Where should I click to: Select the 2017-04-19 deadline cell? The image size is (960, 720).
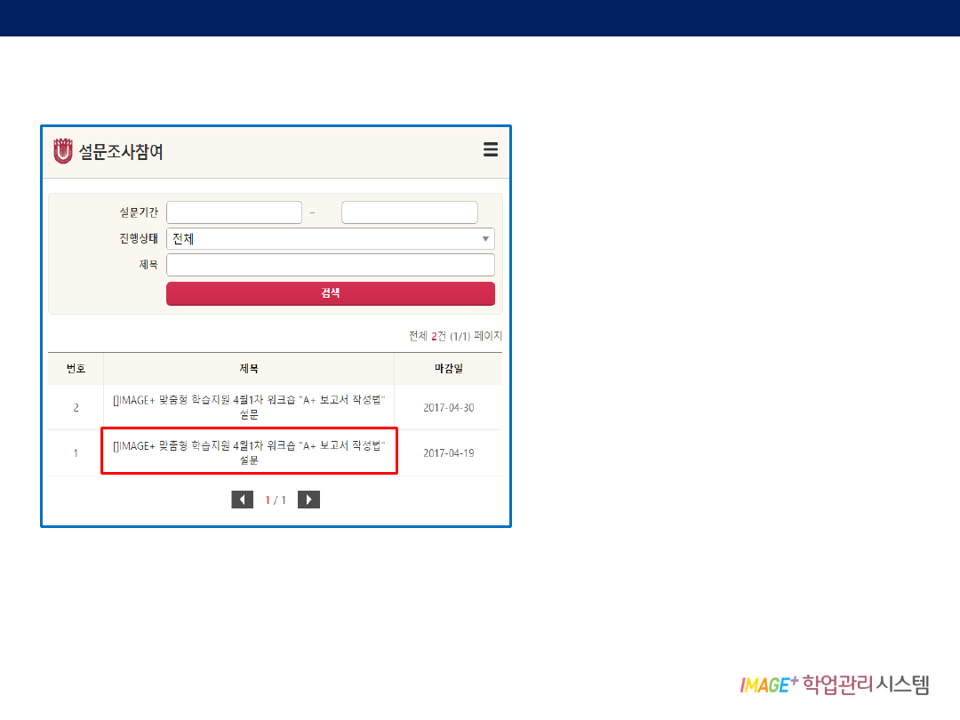(x=448, y=453)
